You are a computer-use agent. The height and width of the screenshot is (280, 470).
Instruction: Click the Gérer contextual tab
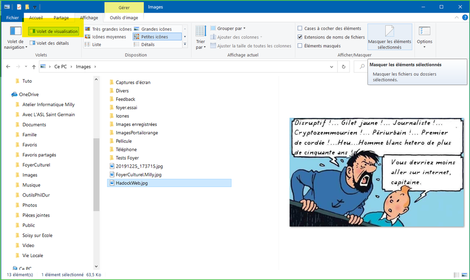[x=124, y=7]
